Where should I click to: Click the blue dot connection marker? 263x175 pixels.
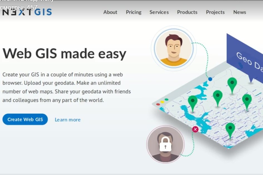pos(210,79)
